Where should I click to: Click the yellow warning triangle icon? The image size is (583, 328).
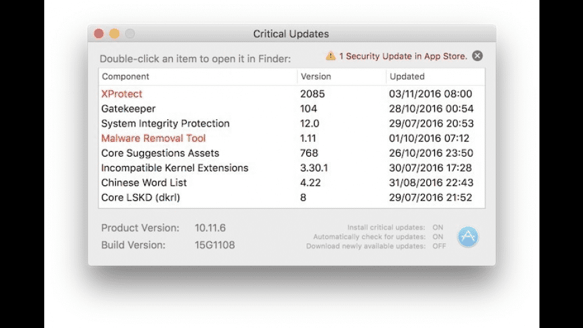point(330,56)
